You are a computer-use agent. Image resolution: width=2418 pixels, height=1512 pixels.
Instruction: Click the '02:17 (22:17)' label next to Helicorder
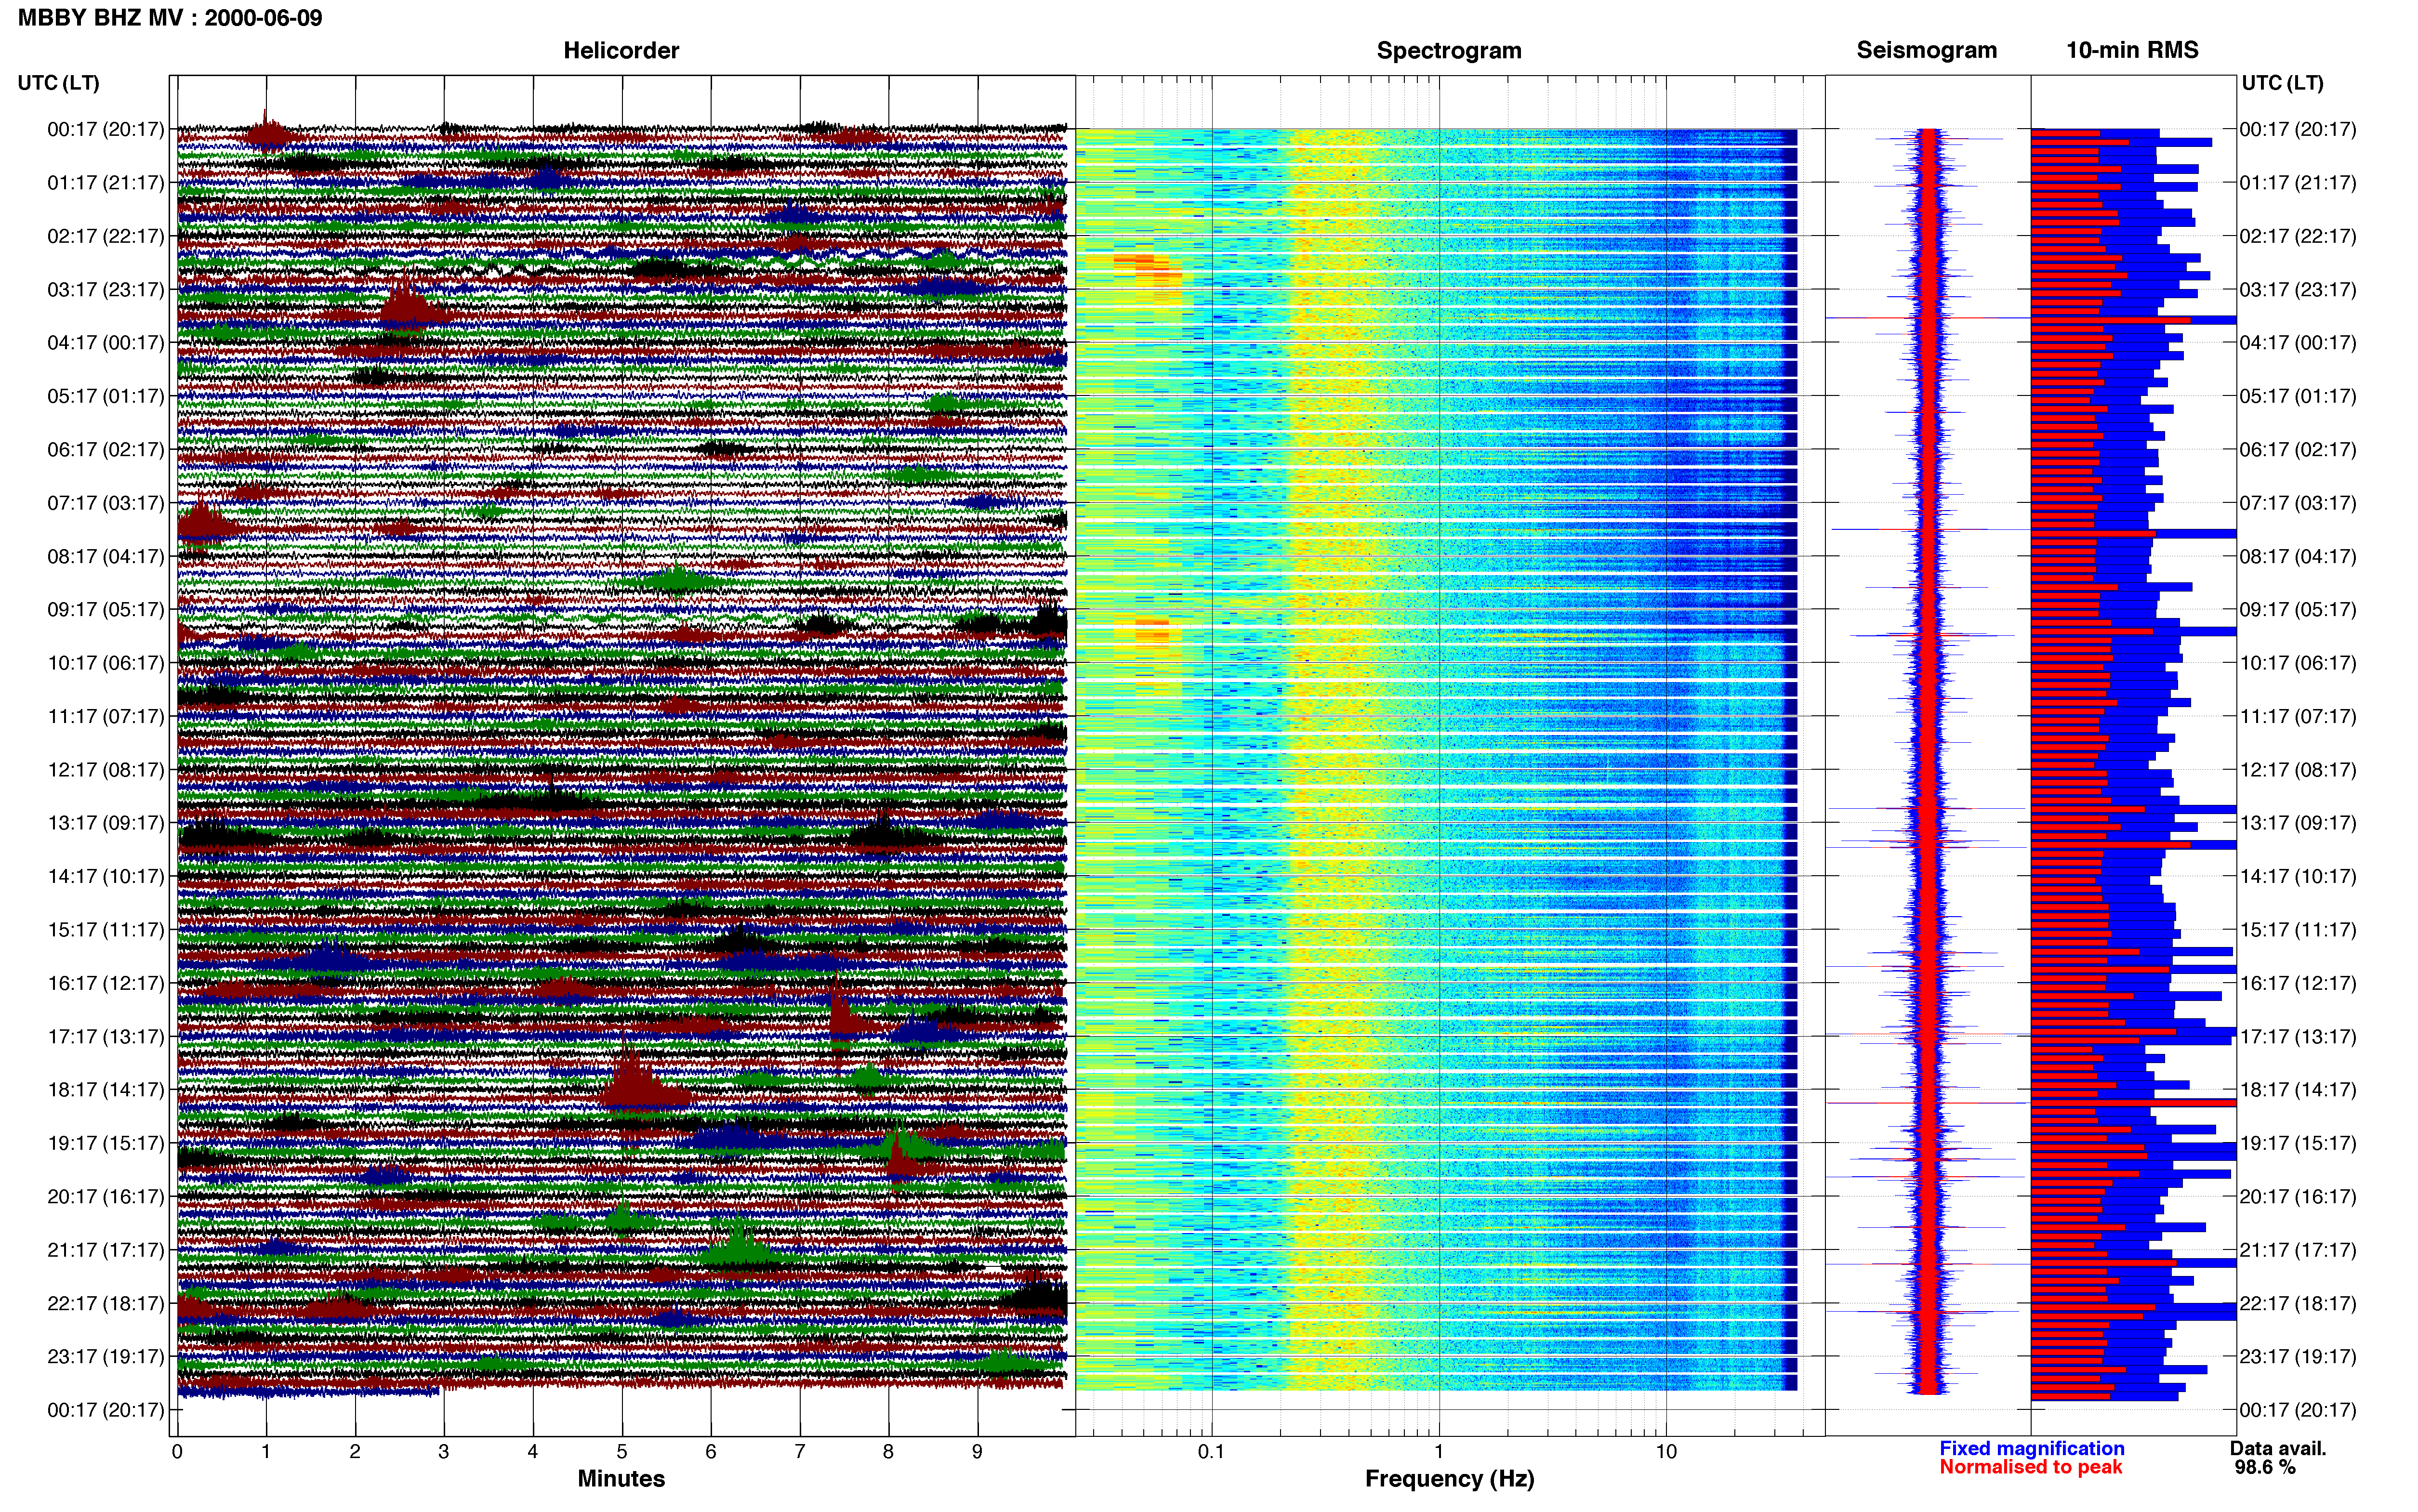[x=106, y=236]
